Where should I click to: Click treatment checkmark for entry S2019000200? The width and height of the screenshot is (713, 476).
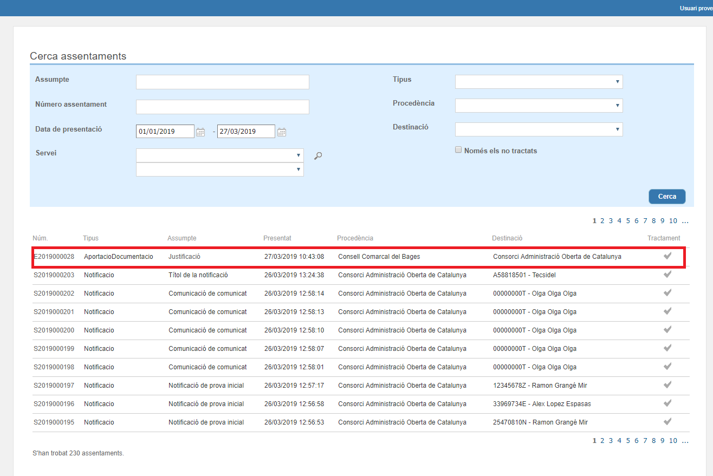point(667,330)
